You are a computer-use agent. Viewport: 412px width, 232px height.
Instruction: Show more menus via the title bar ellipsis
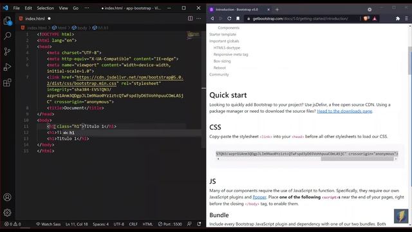point(87,8)
